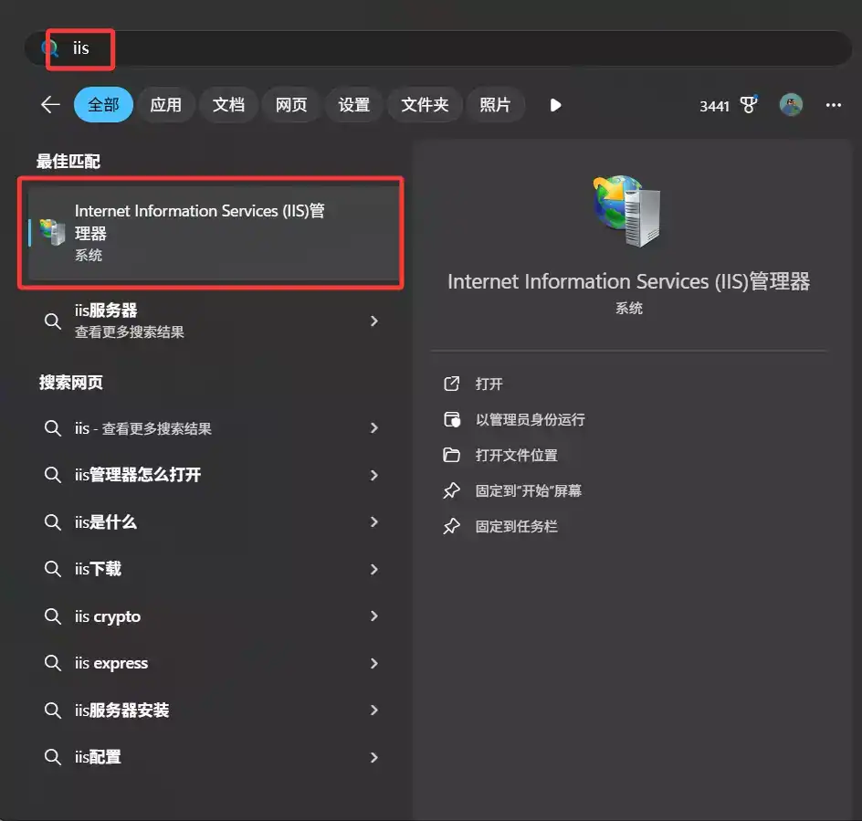Open the rewards trophy icon

[749, 104]
